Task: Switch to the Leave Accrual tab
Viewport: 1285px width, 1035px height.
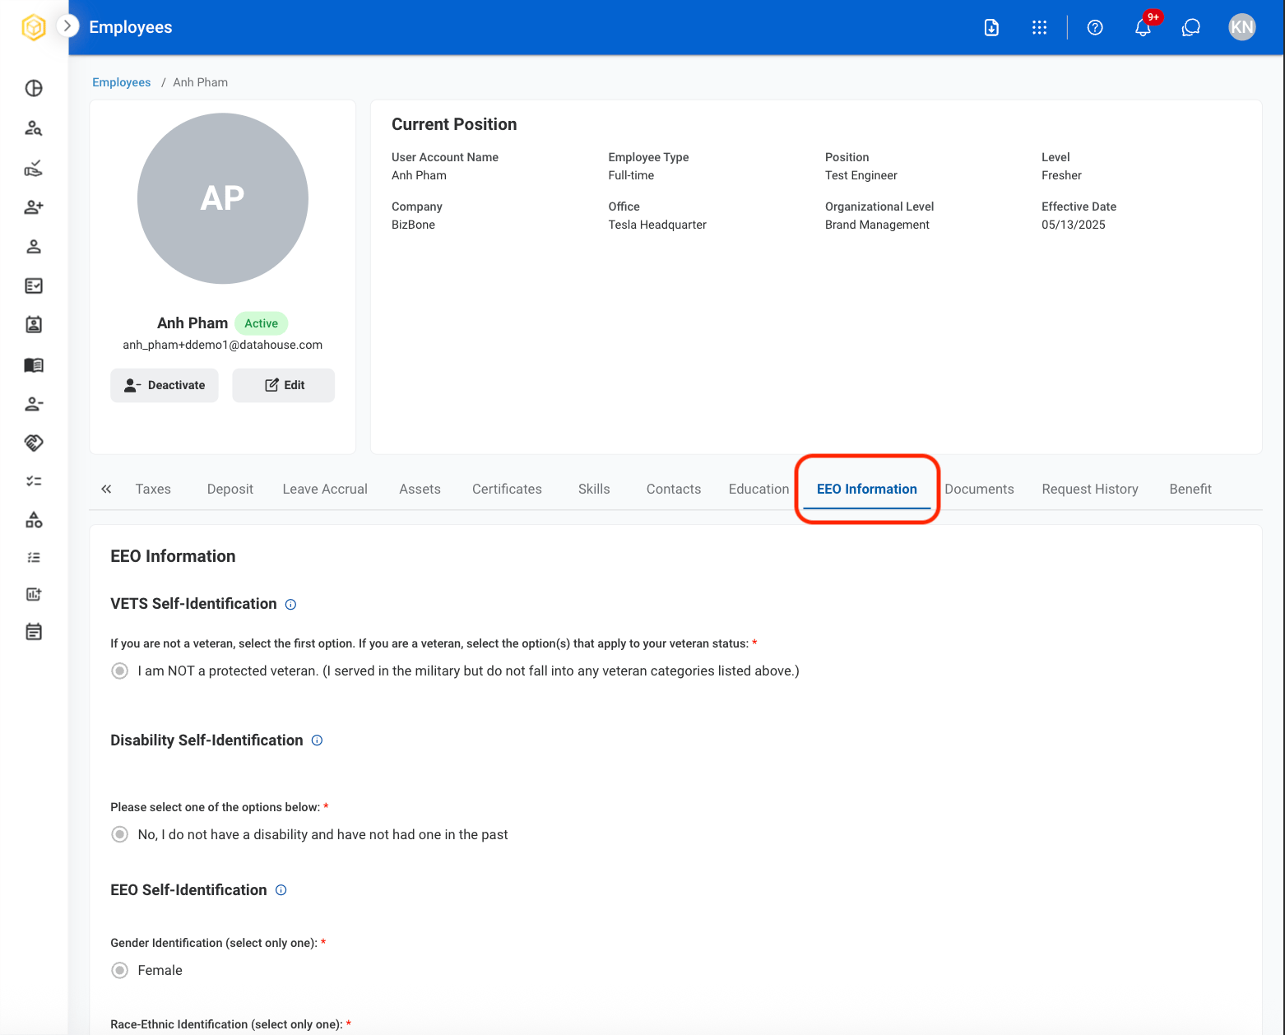Action: pyautogui.click(x=325, y=489)
